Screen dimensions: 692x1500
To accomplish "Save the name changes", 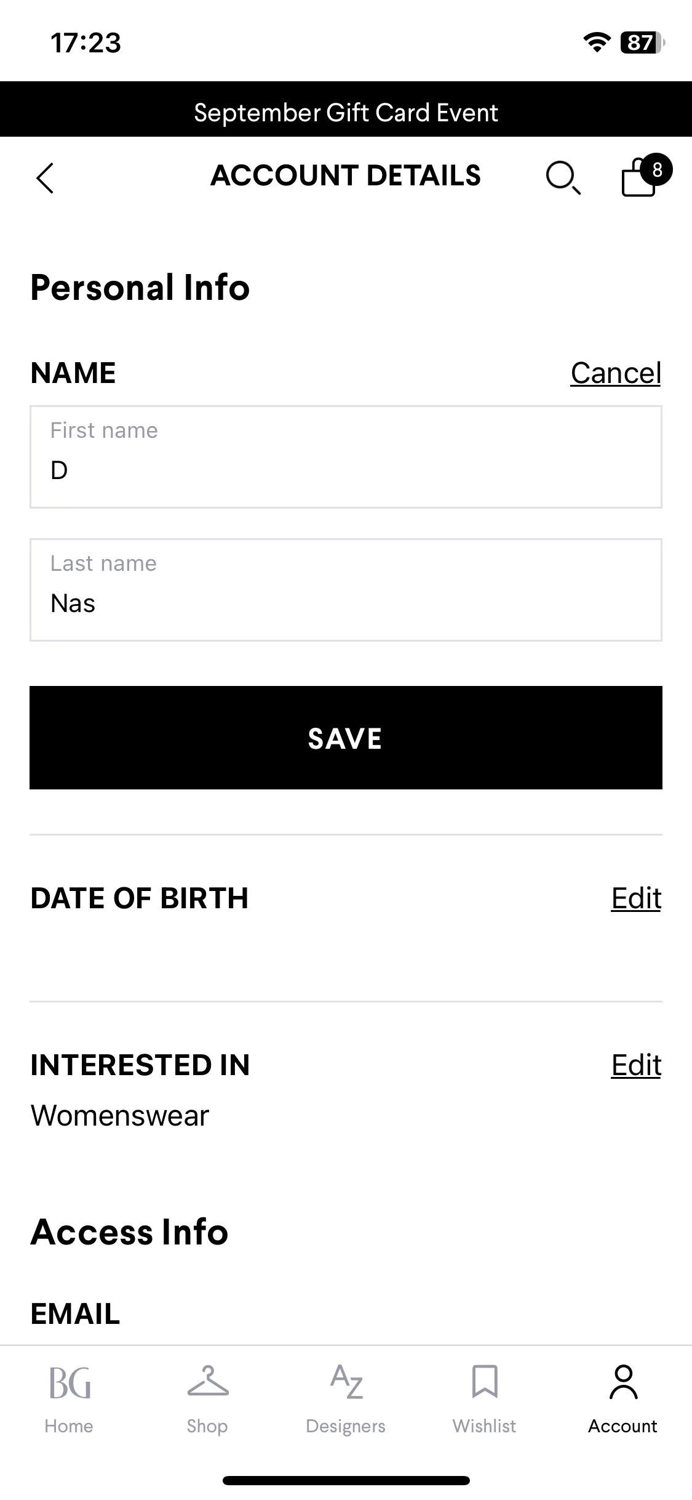I will 346,738.
